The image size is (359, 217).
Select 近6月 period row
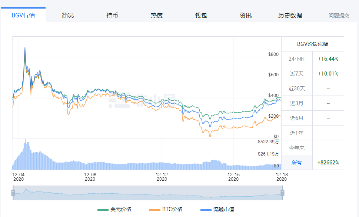tap(313, 118)
